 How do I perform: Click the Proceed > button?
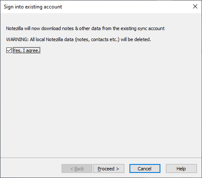pos(109,169)
